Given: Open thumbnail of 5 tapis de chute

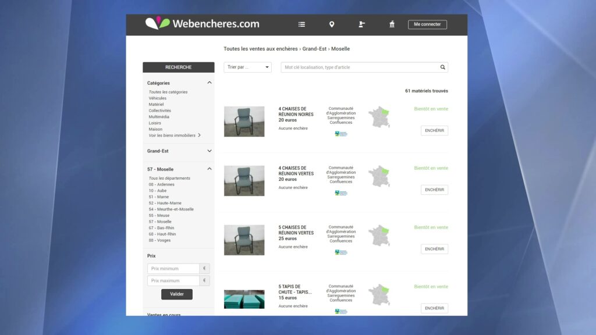Looking at the screenshot, I should [x=244, y=300].
